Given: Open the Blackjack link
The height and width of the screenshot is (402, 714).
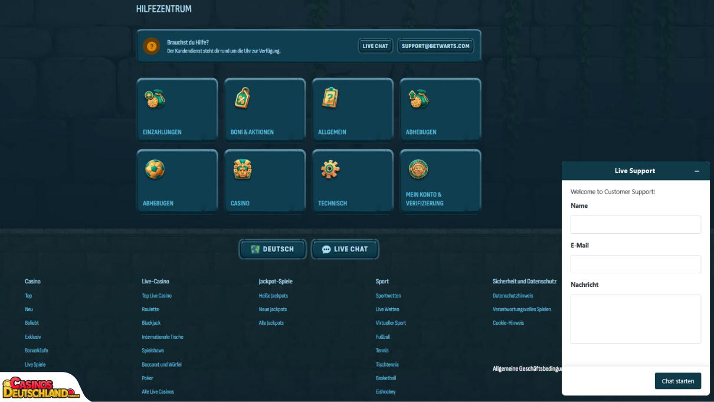Looking at the screenshot, I should pyautogui.click(x=151, y=323).
